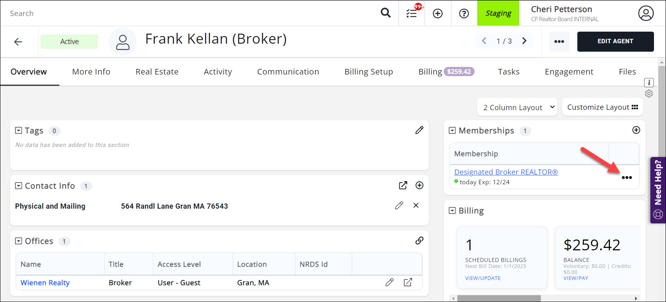Open the Communication tab
The height and width of the screenshot is (302, 666).
tap(288, 72)
